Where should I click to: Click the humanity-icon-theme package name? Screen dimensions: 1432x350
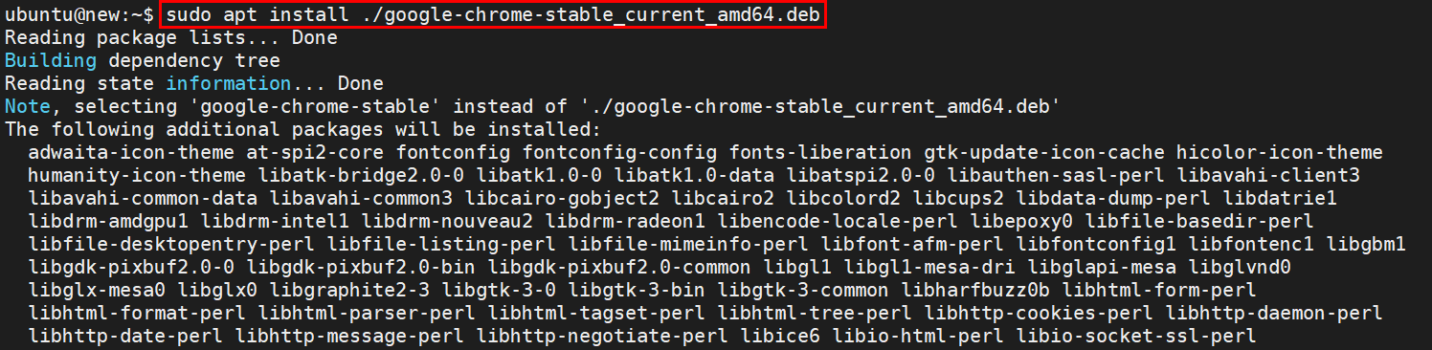pyautogui.click(x=137, y=176)
